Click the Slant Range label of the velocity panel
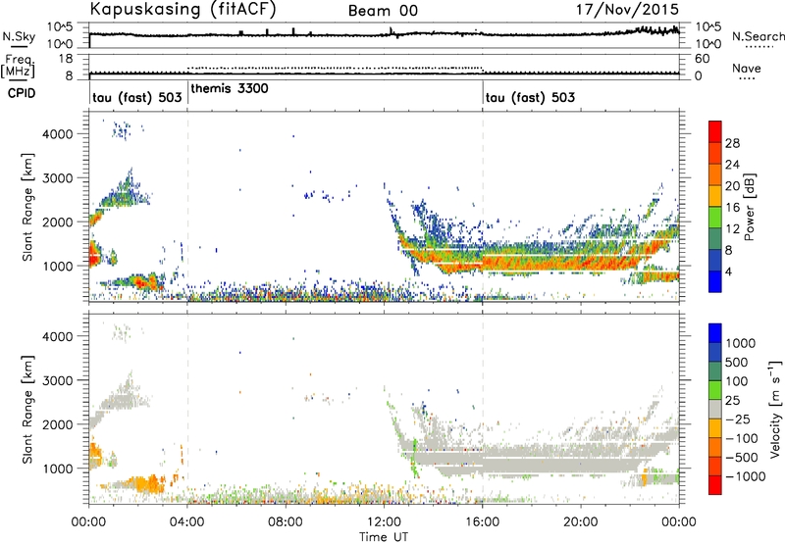This screenshot has height=543, width=785. 27,410
